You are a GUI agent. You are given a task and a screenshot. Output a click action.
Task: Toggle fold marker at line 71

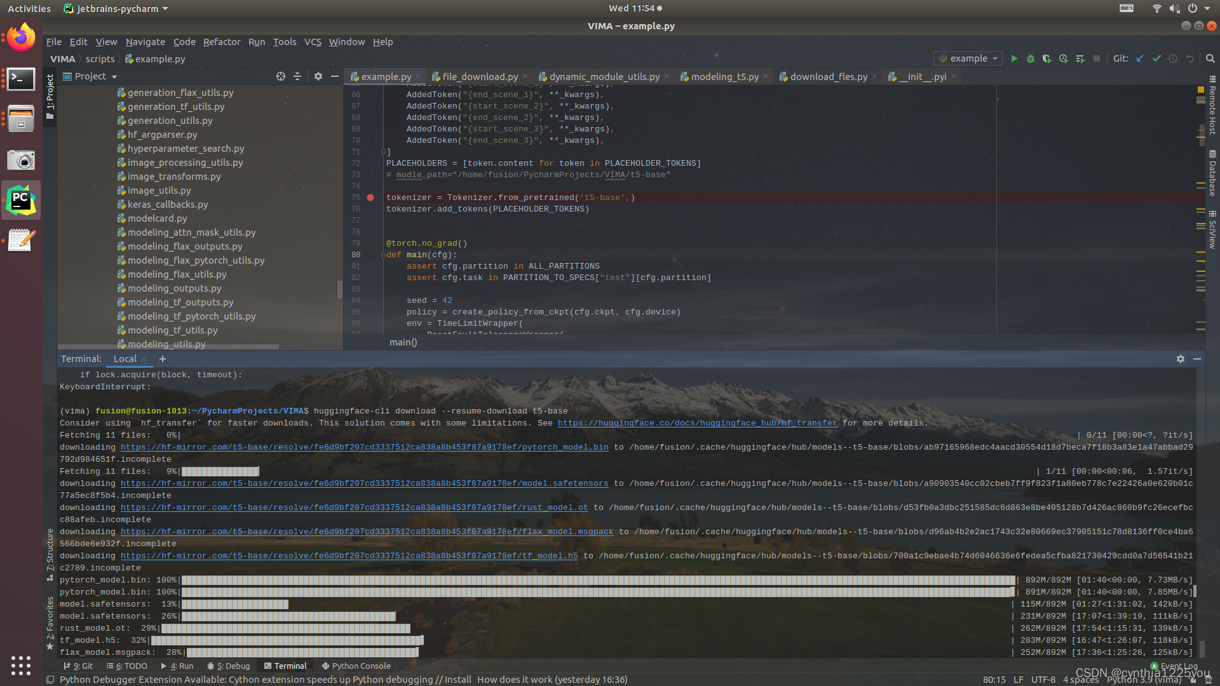(x=383, y=152)
